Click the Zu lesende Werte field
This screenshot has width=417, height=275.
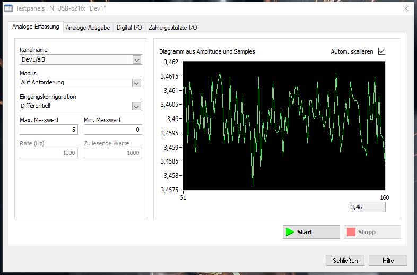tap(113, 153)
